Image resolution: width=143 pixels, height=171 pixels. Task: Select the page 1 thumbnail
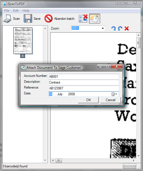pos(23,41)
